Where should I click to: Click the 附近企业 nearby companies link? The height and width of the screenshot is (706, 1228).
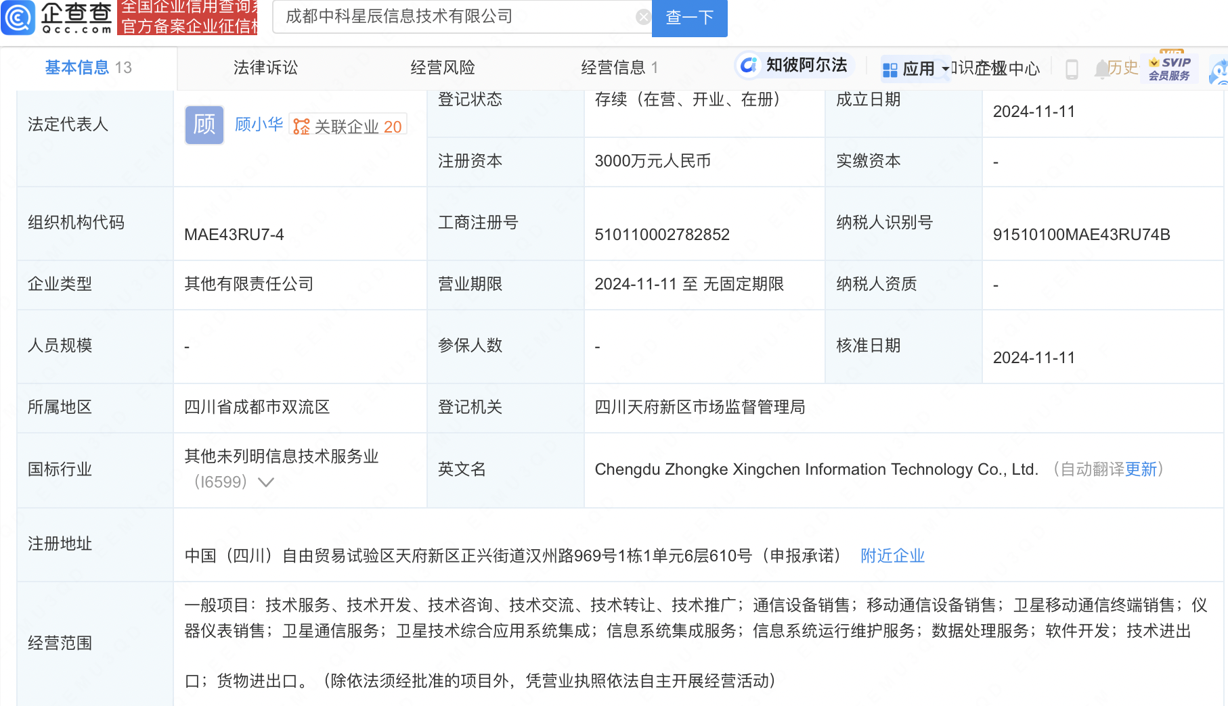tap(892, 556)
